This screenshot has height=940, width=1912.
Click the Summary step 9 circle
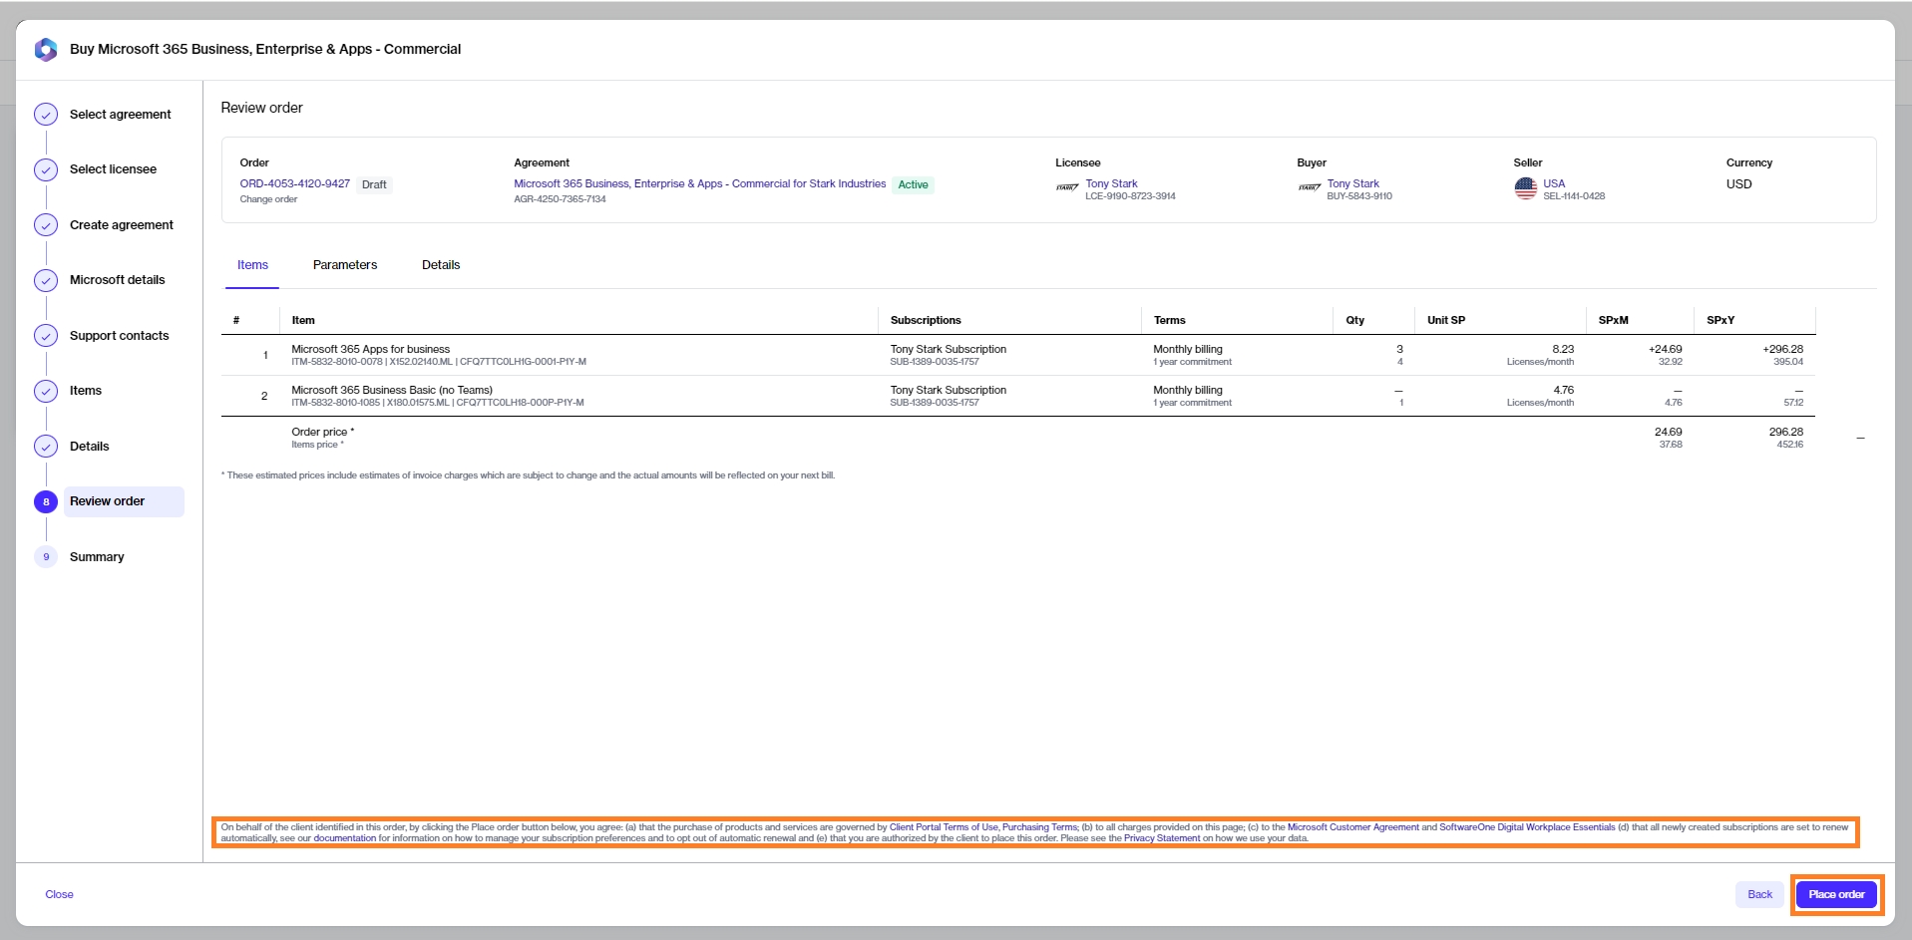point(46,557)
